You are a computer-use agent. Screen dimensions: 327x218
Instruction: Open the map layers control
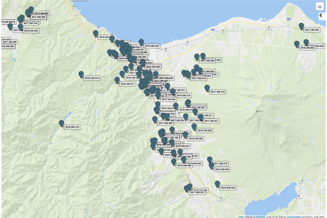pyautogui.click(x=320, y=6)
